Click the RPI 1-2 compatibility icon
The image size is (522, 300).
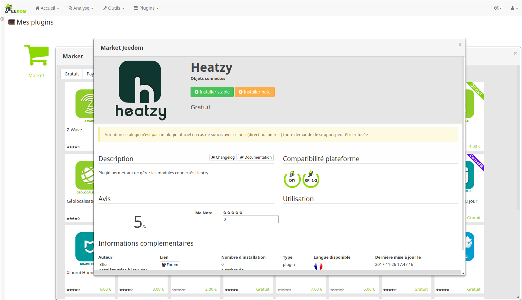pos(311,179)
